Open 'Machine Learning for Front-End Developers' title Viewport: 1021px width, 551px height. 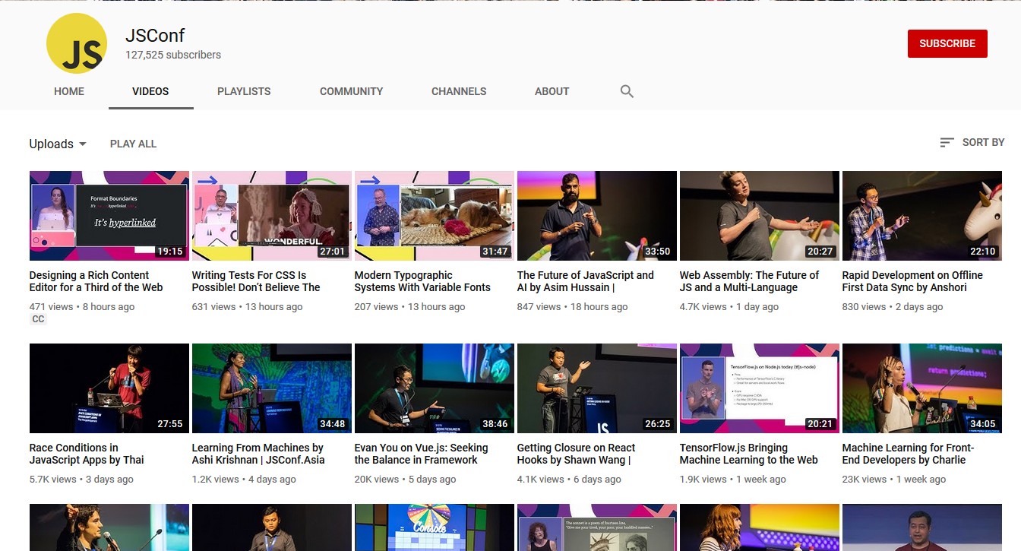[908, 454]
